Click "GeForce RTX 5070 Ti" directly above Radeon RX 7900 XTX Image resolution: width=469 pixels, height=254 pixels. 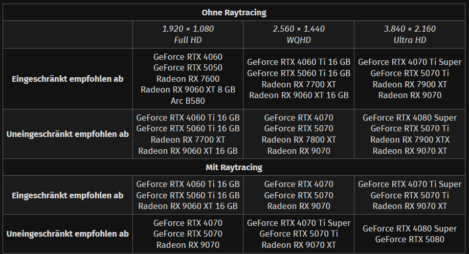tap(410, 128)
